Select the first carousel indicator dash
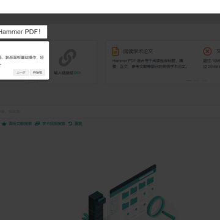The width and height of the screenshot is (220, 220). 189,81
